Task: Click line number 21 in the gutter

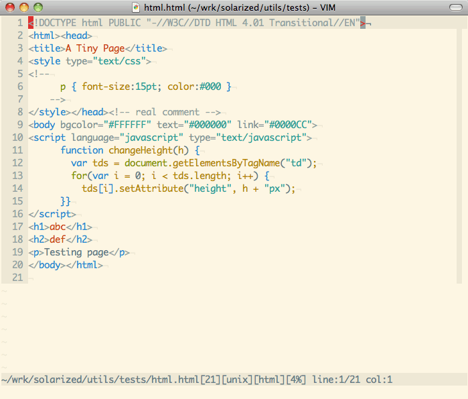Action: 17,278
